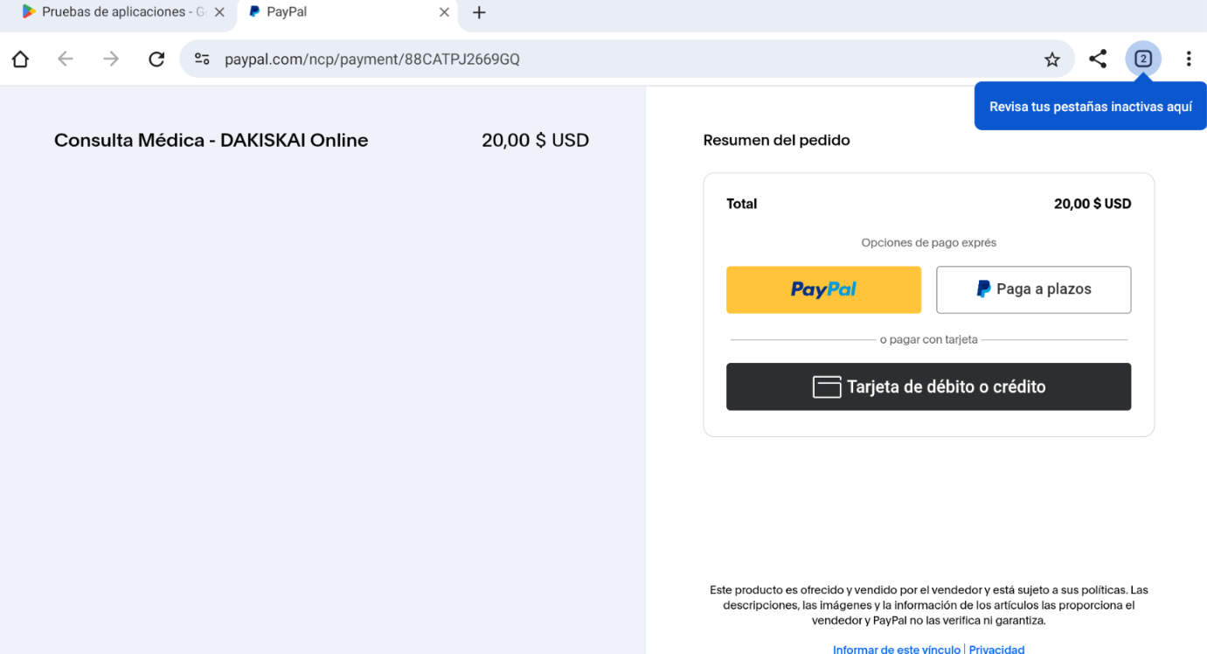Open the Privacidad link
The height and width of the screenshot is (654, 1207).
(x=996, y=649)
